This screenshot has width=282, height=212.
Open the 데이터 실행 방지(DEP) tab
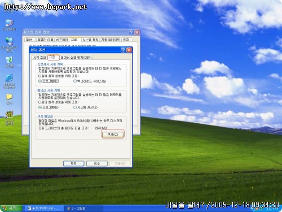(76, 57)
